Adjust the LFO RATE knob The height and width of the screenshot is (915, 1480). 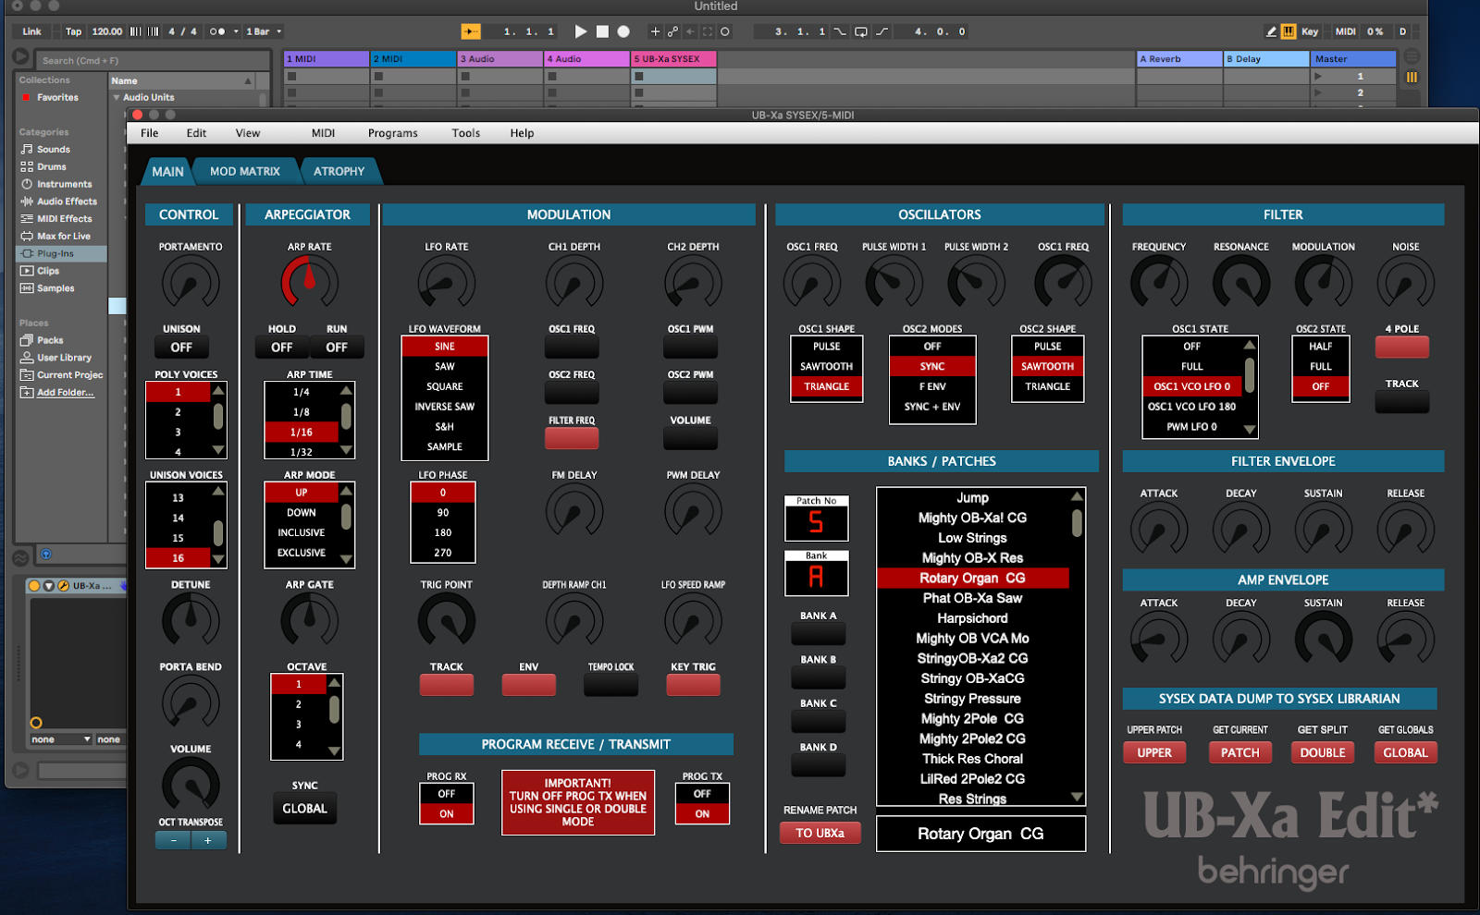click(x=447, y=282)
